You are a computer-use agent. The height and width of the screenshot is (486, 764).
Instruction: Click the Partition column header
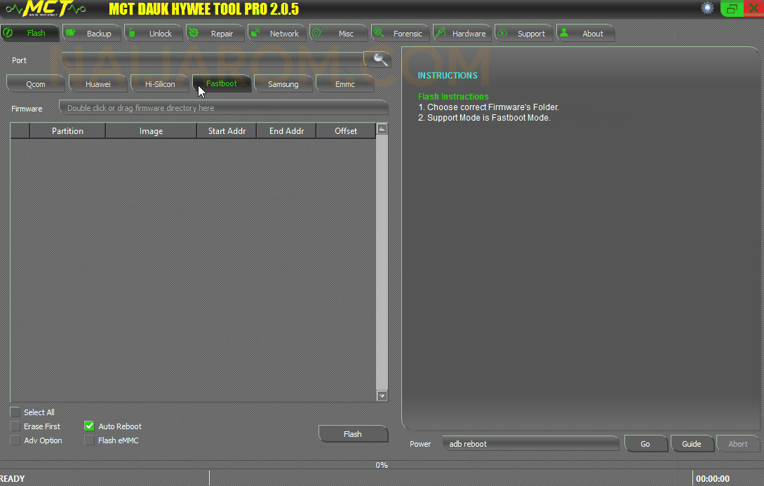point(68,131)
